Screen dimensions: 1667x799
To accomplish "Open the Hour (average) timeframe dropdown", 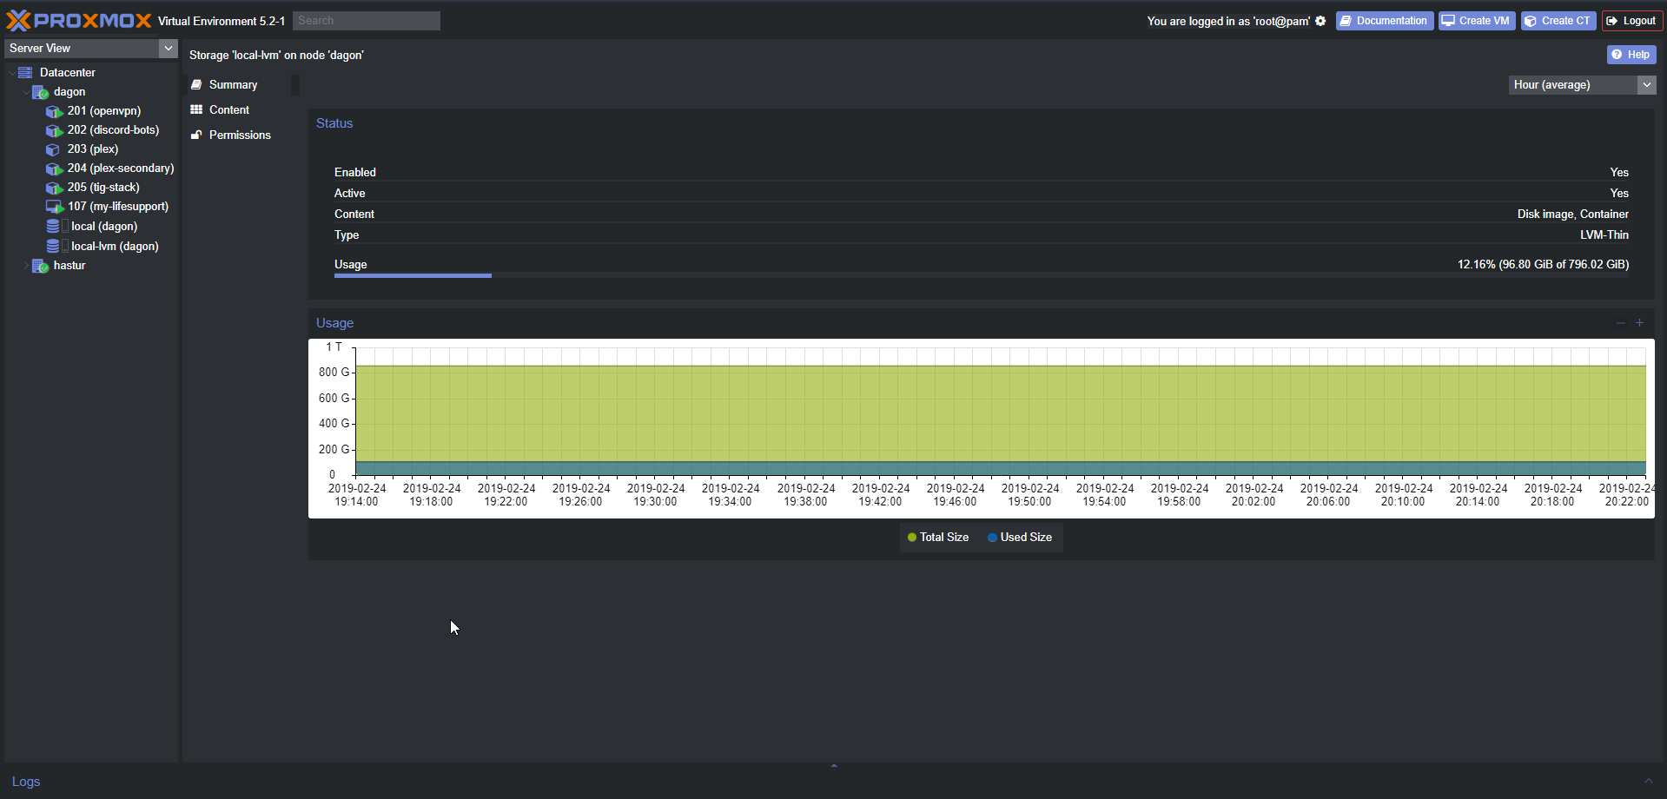I will 1646,85.
